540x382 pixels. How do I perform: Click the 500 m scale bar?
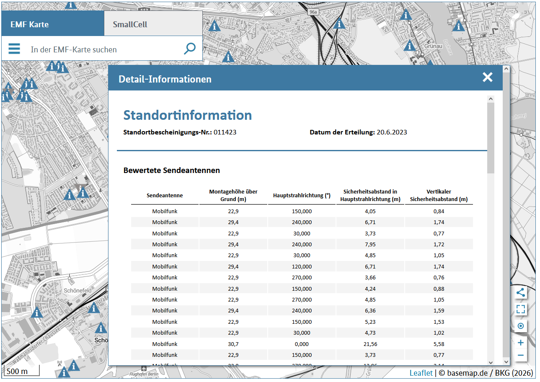pyautogui.click(x=22, y=371)
